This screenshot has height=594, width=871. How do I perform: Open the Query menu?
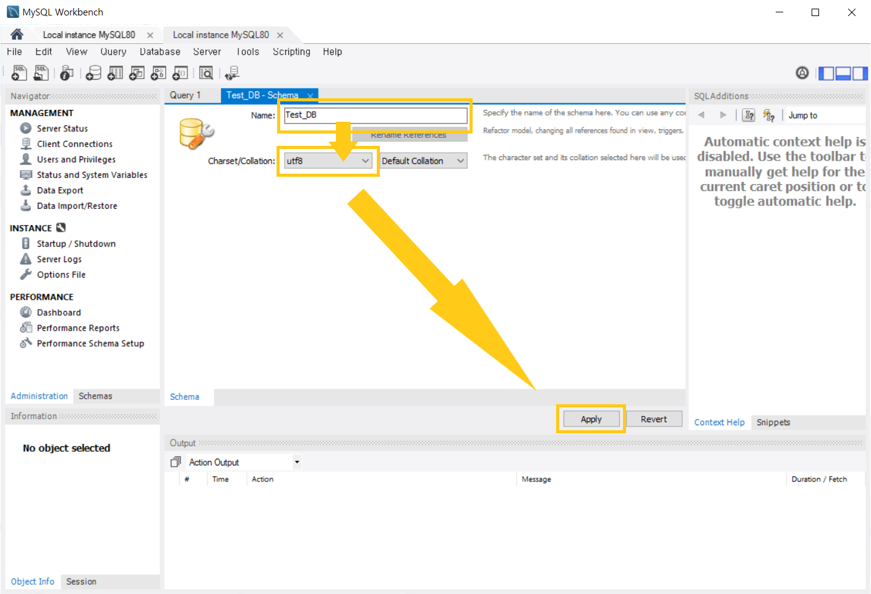coord(113,52)
